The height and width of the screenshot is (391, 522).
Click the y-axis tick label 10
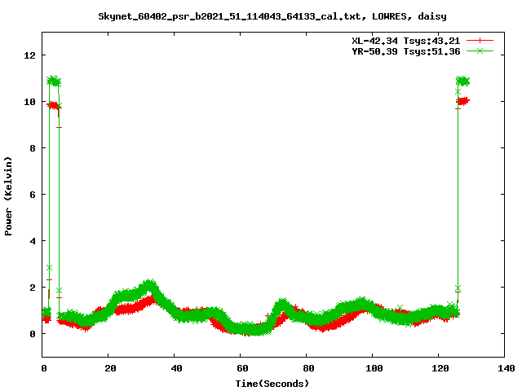(x=29, y=102)
